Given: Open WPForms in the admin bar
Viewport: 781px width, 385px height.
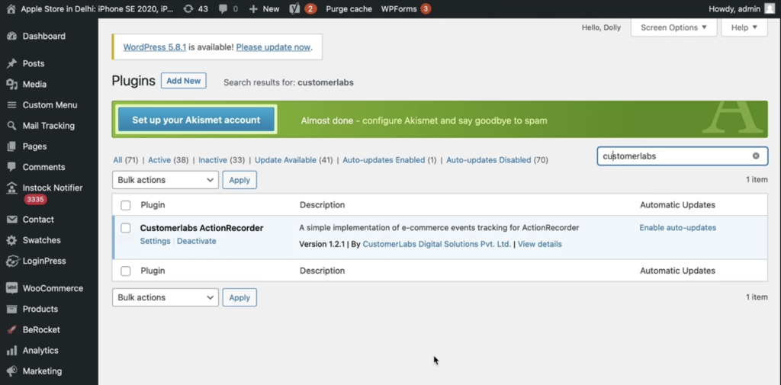Looking at the screenshot, I should point(406,9).
